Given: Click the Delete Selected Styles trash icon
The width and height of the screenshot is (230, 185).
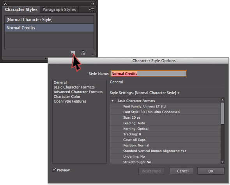Looking at the screenshot, I should (x=83, y=53).
